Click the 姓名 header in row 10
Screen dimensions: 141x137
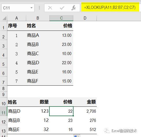(x=17, y=102)
